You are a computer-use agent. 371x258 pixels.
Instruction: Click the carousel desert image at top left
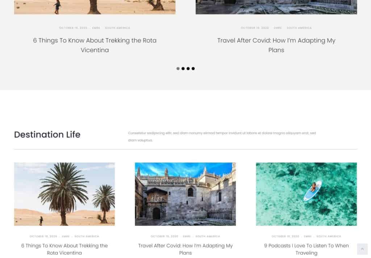click(x=95, y=7)
